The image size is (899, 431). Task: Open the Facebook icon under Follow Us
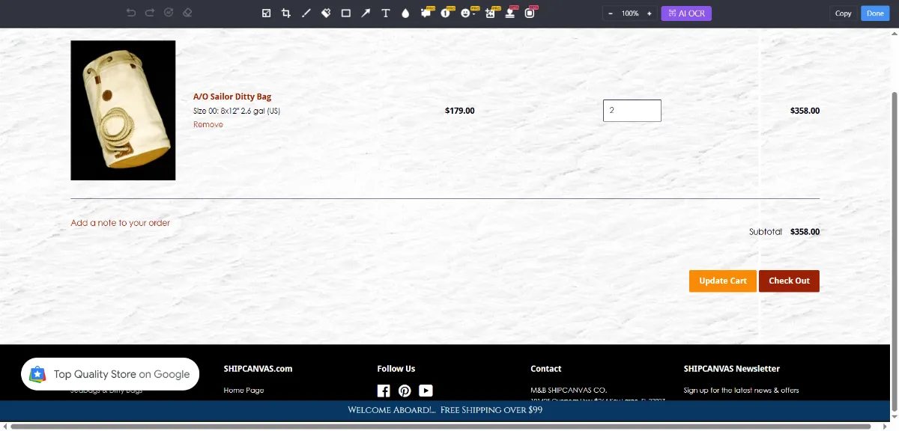point(384,391)
